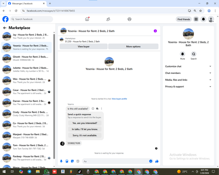Image resolution: width=219 pixels, height=175 pixels.
Task: Select the Messenger | Facebook browser tab
Action: (x=26, y=3)
